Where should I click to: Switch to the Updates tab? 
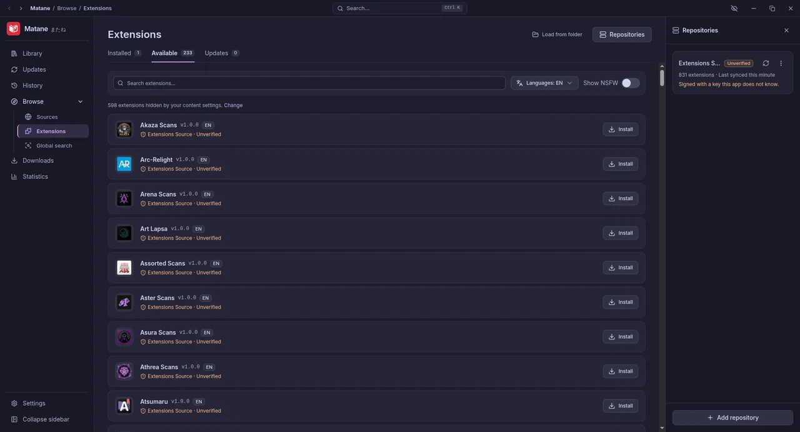pyautogui.click(x=222, y=53)
